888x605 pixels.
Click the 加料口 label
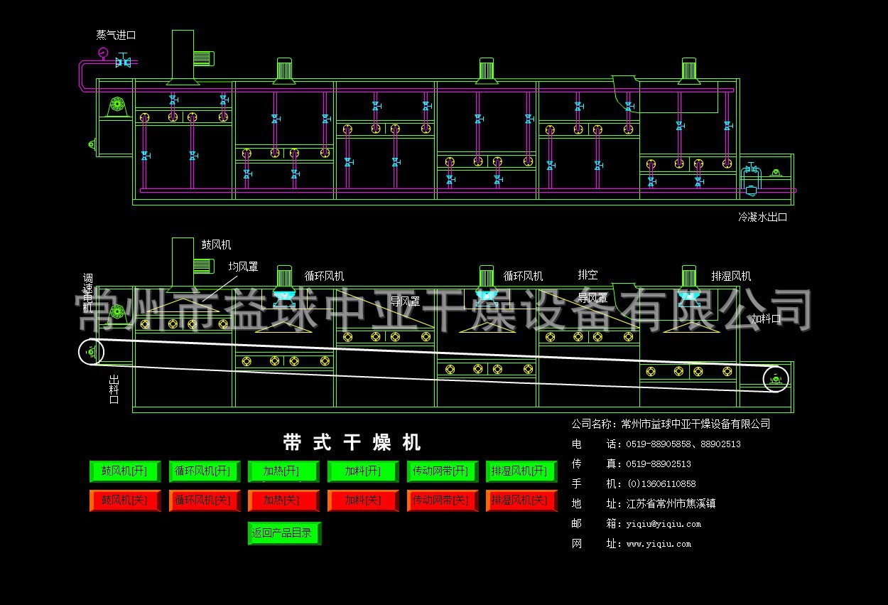[x=767, y=319]
